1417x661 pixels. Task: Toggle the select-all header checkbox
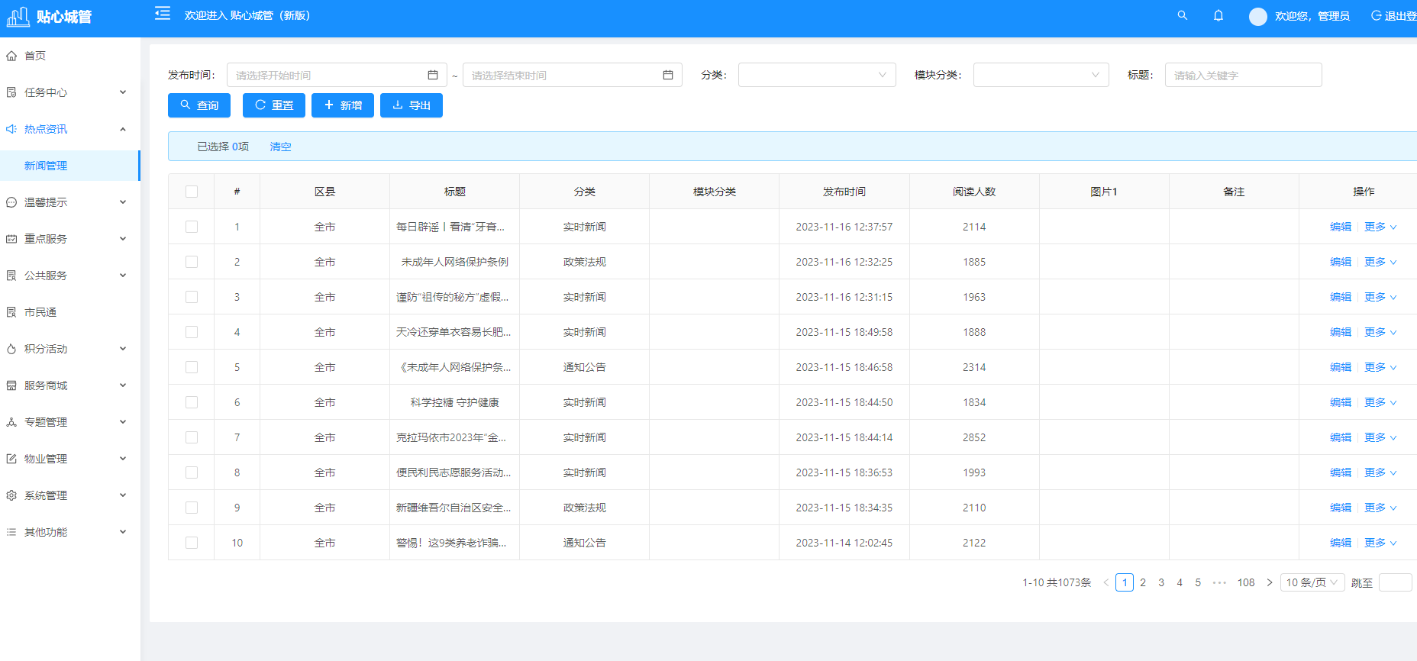point(192,192)
